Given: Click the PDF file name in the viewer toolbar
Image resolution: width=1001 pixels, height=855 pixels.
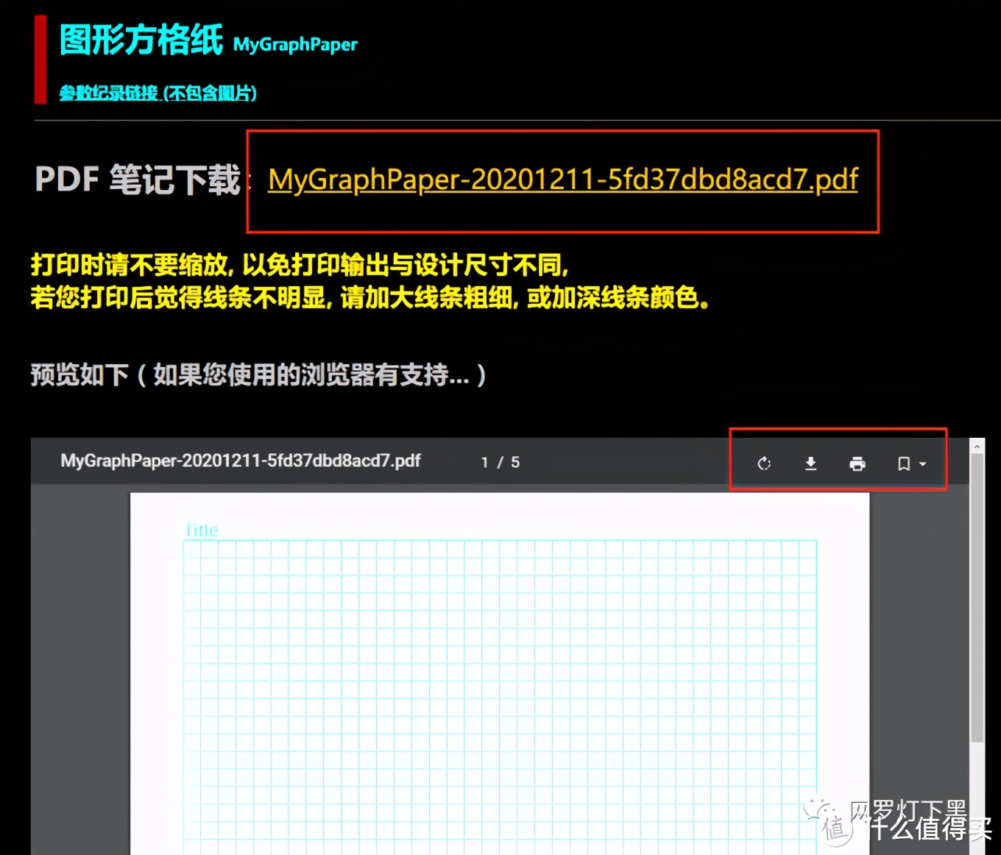Looking at the screenshot, I should pyautogui.click(x=241, y=461).
